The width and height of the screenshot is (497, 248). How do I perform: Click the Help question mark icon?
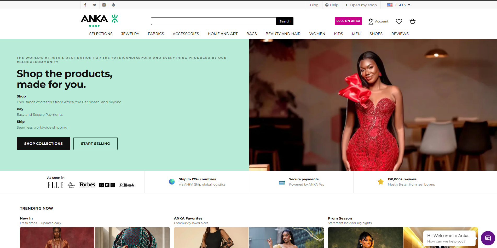327,5
